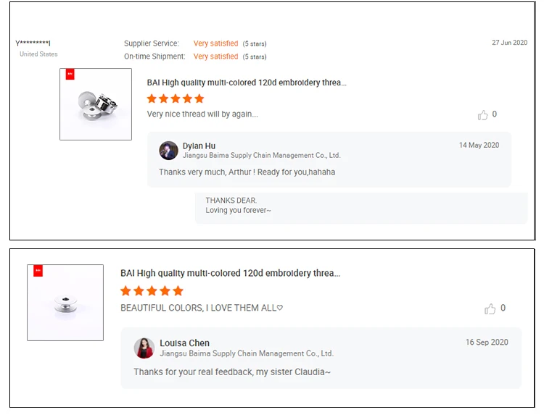Viewport: 544px width, 420px height.
Task: Click the five-star rating on first review
Action: point(176,98)
